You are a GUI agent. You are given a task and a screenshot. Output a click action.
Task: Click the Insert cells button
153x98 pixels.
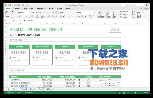point(124,12)
